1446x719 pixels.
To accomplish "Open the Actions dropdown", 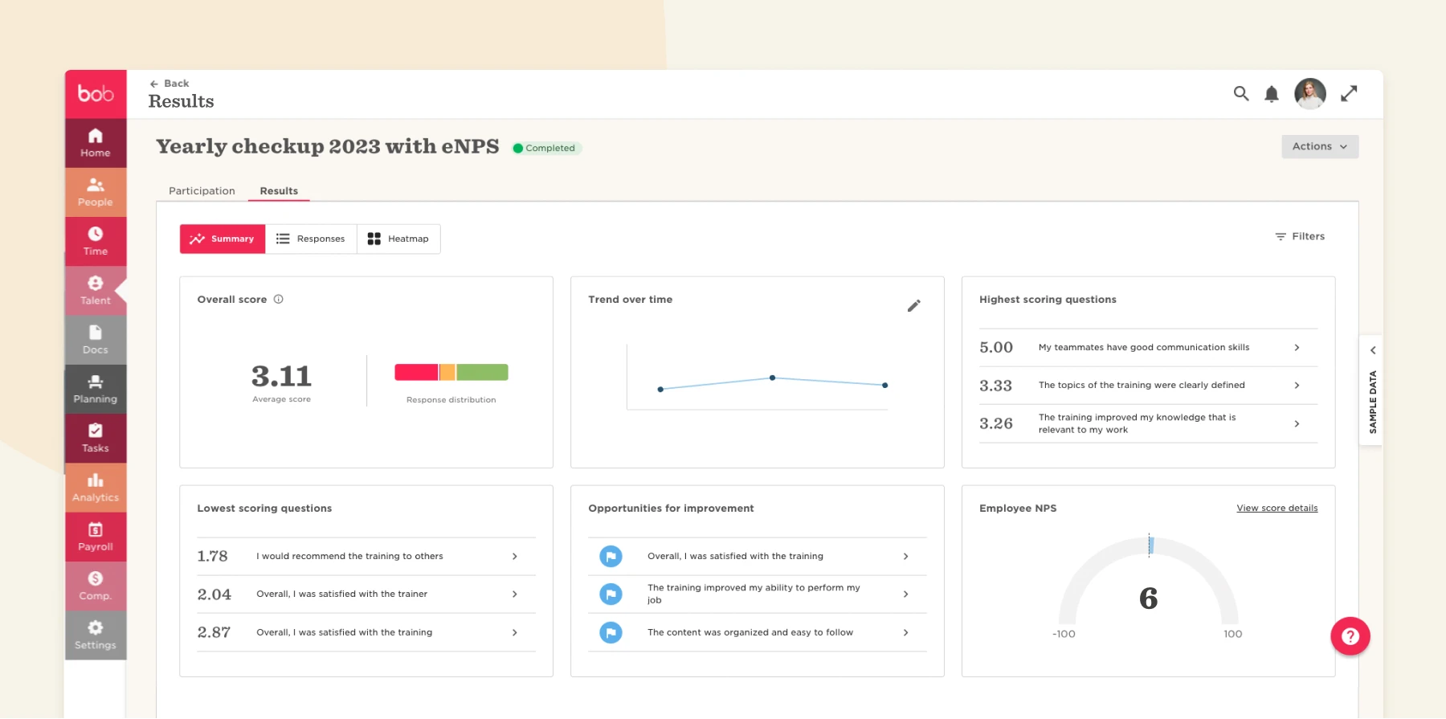I will point(1320,147).
